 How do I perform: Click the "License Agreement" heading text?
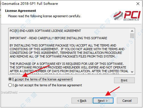[20, 11]
